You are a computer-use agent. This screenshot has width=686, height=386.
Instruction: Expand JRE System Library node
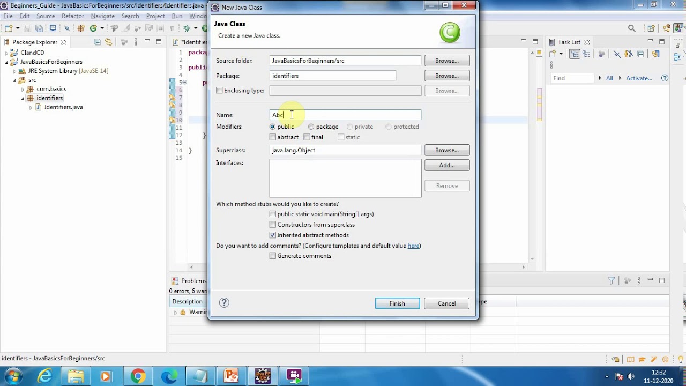tap(15, 71)
